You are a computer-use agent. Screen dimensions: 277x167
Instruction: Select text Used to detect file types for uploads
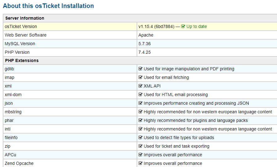[179, 138]
